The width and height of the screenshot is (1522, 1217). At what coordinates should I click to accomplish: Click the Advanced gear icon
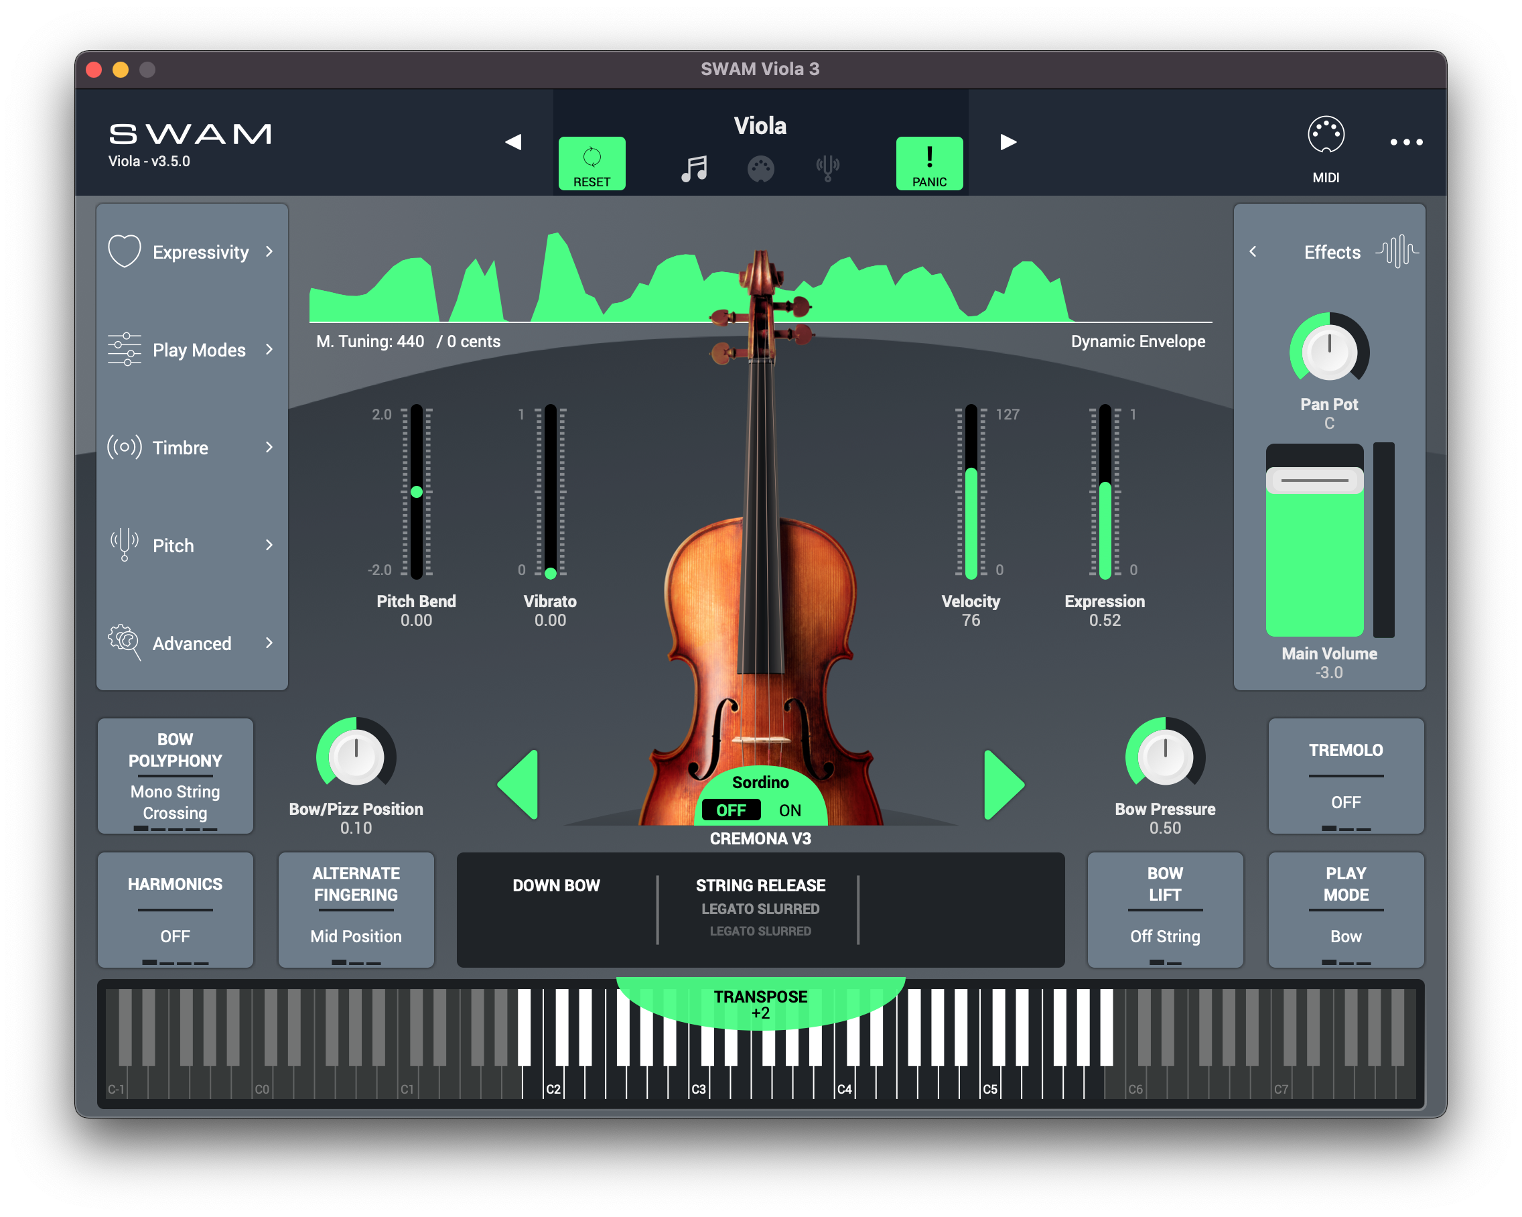coord(124,642)
